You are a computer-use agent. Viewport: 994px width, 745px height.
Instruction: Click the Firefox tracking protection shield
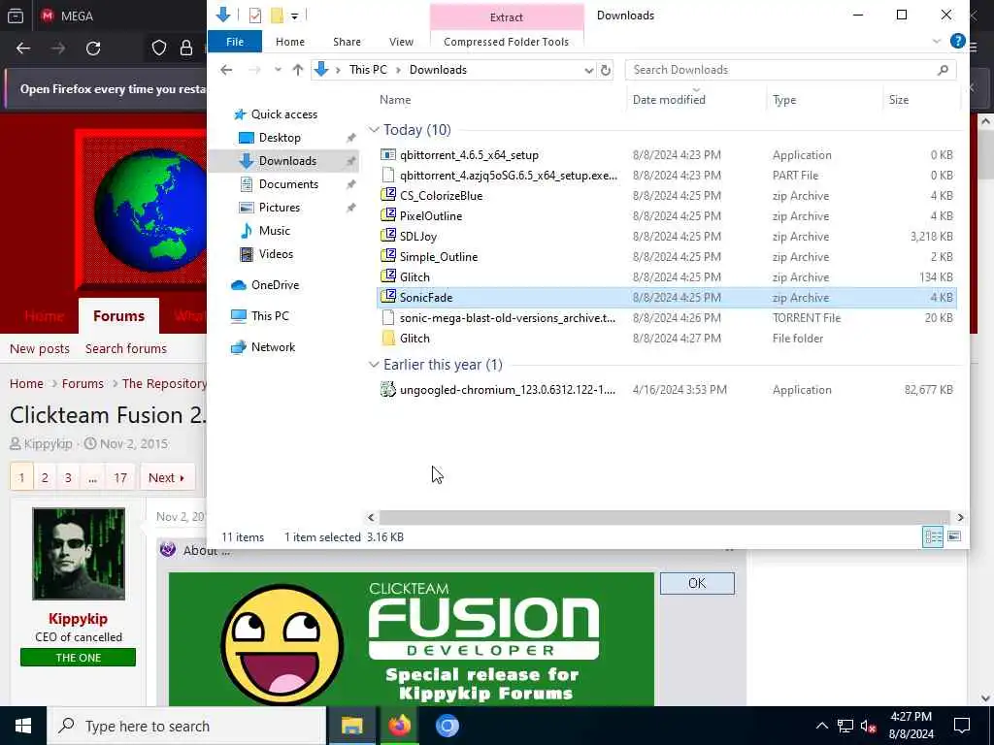pyautogui.click(x=158, y=49)
